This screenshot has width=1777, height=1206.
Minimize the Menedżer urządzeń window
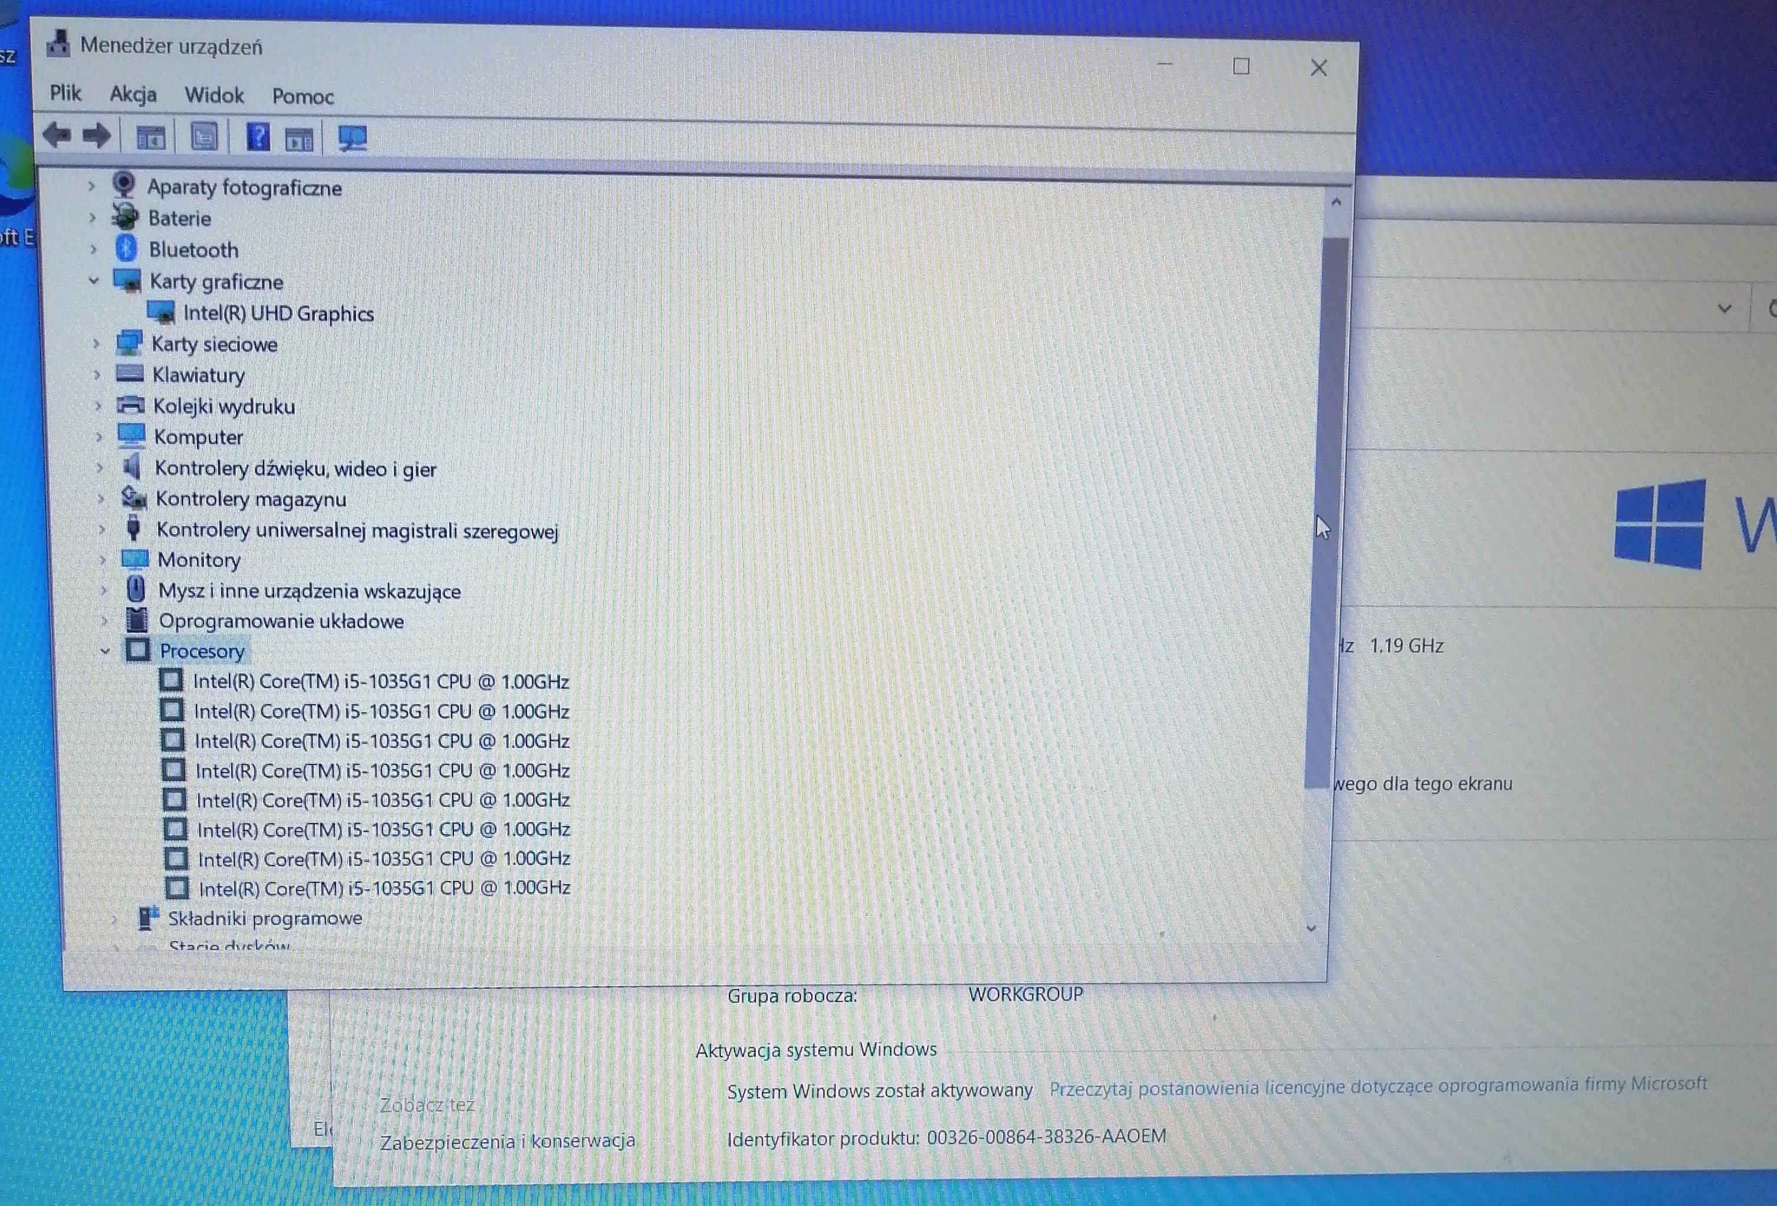click(x=1164, y=64)
